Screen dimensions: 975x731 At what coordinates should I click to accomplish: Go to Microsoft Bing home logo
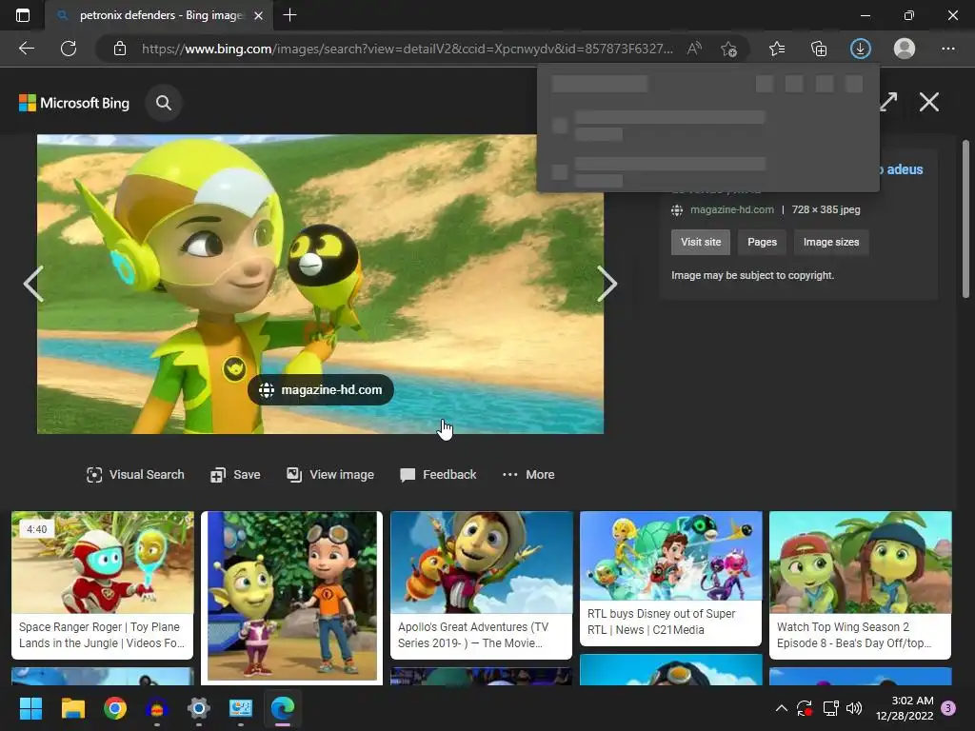point(74,103)
